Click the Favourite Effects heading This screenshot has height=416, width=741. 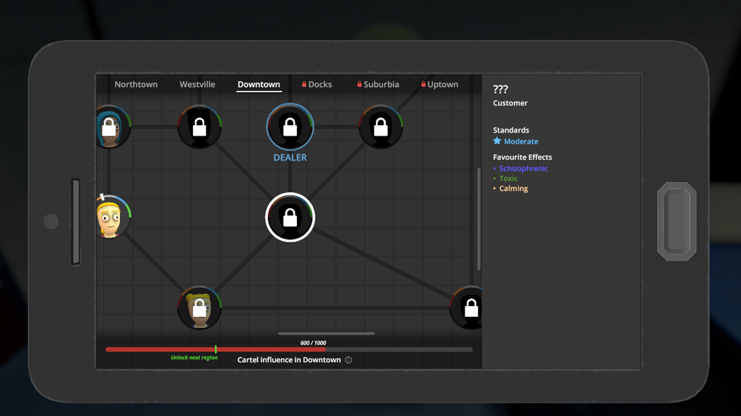522,157
